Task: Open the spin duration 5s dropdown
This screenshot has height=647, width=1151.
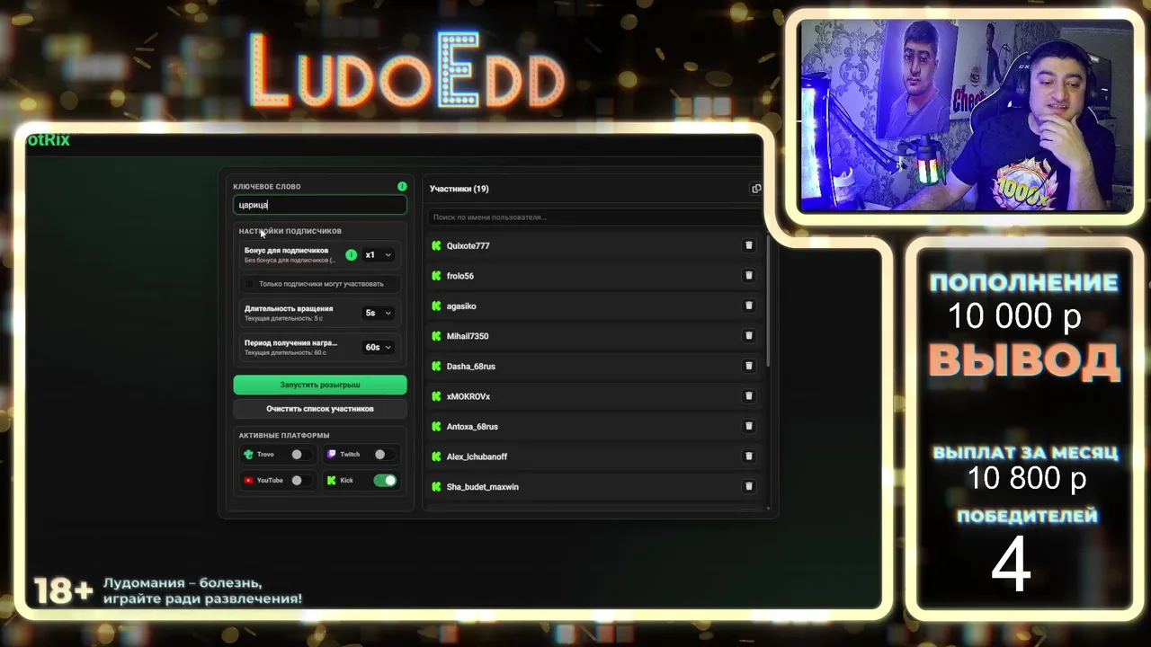Action: [x=379, y=313]
